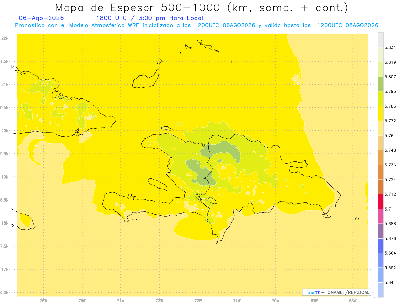Viewport: 396px width, 305px height.
Task: Click the legend value 5.772
Action: [390, 121]
